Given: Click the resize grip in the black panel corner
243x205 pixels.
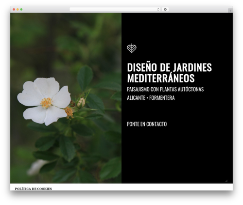Looking at the screenshot, I should pos(226,181).
